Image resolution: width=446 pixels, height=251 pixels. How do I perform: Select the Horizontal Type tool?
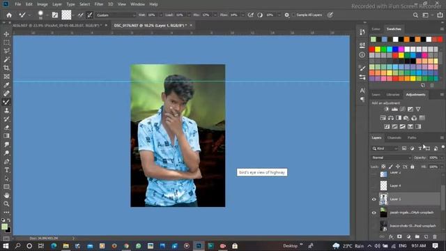(x=6, y=170)
